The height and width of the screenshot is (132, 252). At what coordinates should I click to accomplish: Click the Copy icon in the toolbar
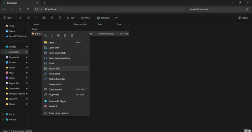(x=28, y=18)
